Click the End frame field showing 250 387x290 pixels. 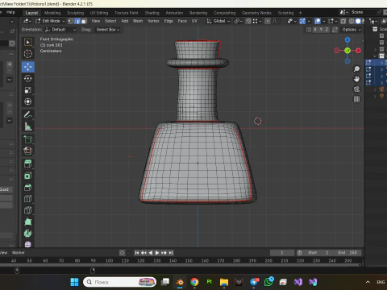point(347,253)
